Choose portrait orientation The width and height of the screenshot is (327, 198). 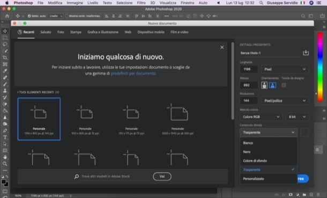coord(264,85)
